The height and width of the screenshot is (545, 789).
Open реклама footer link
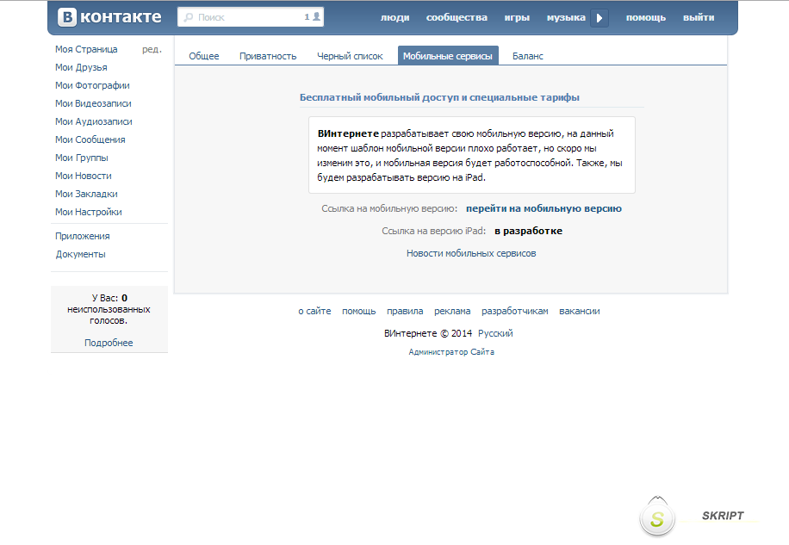point(452,311)
